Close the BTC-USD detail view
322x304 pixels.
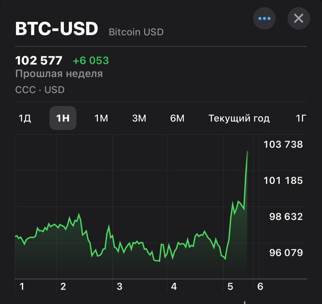pyautogui.click(x=298, y=19)
